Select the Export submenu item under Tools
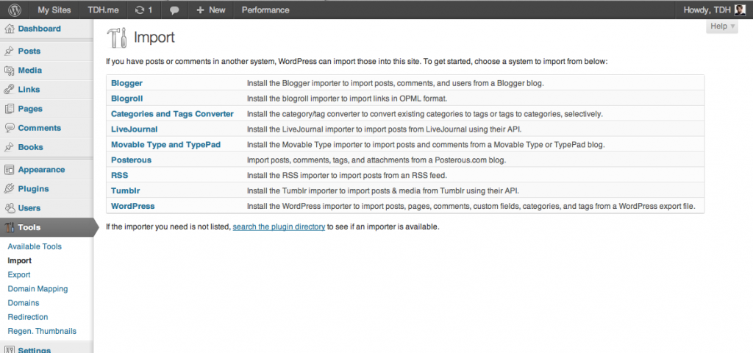 click(x=19, y=275)
